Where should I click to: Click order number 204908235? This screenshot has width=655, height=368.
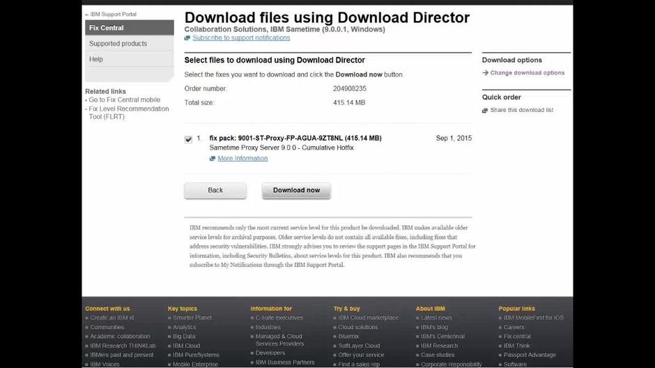(x=350, y=88)
